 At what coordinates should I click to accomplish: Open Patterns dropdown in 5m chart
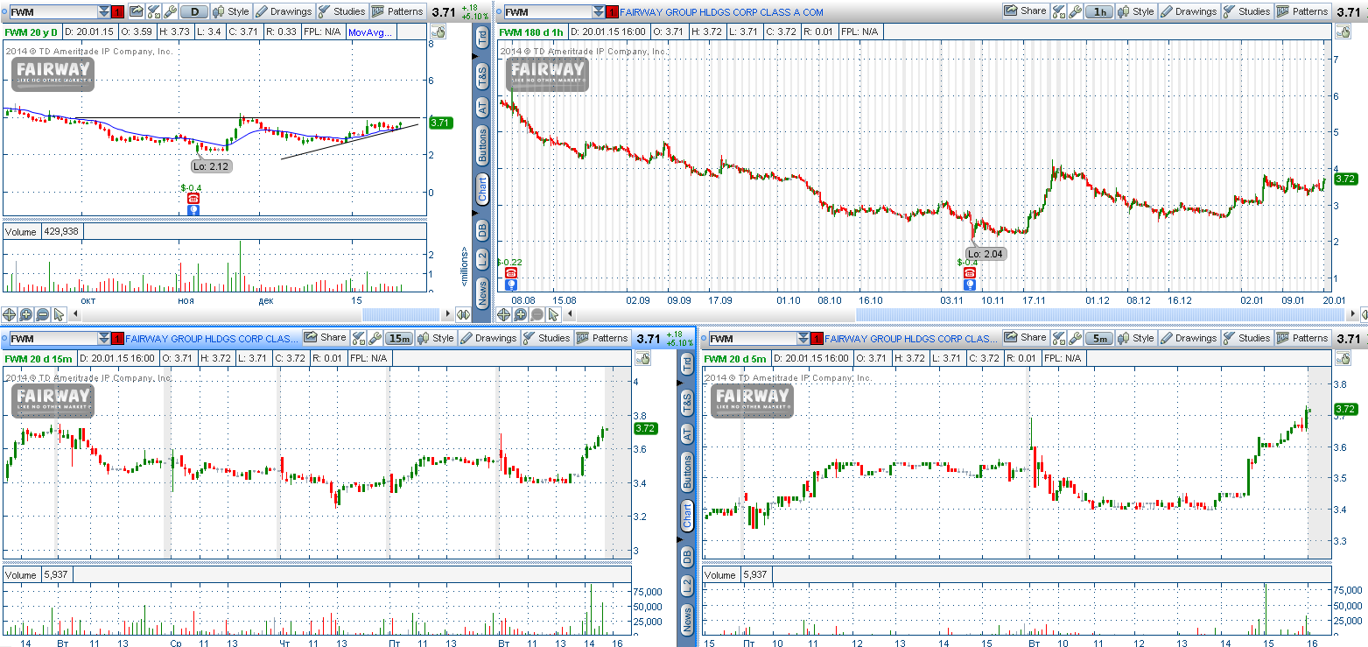[x=1302, y=338]
